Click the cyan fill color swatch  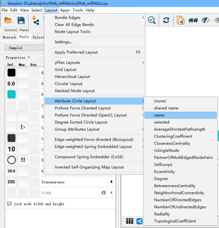coord(12,95)
